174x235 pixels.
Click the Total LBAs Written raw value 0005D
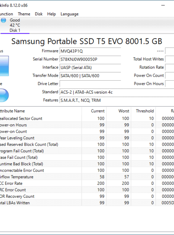pos(168,203)
